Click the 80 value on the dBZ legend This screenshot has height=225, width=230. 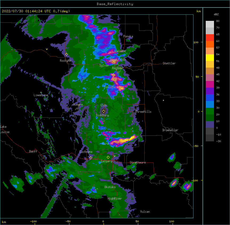point(218,21)
